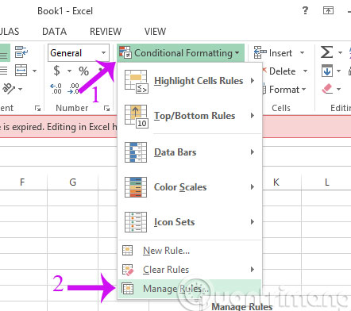Click the Insert cells icon
The image size is (351, 311).
[x=260, y=52]
